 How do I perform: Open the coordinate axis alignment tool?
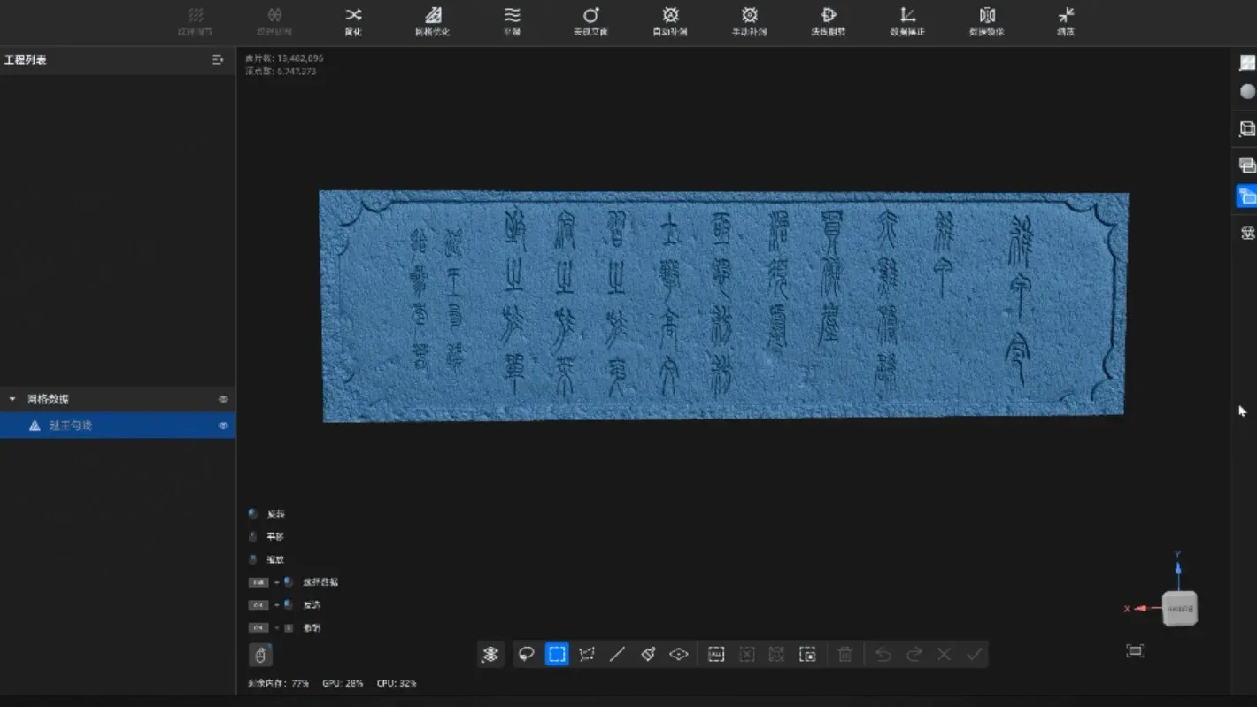tap(907, 21)
